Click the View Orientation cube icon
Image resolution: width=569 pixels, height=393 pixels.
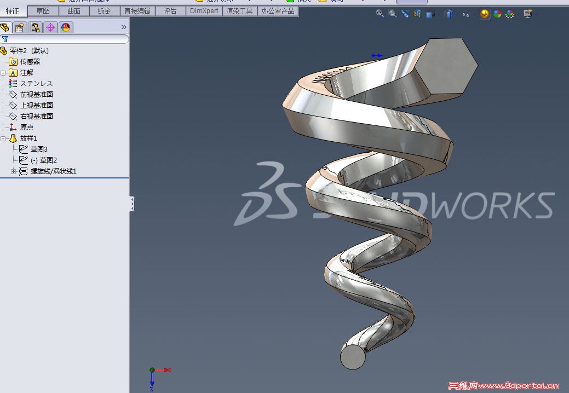coord(430,14)
